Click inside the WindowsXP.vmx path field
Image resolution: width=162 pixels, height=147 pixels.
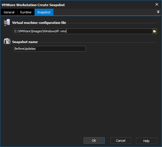click(83, 31)
